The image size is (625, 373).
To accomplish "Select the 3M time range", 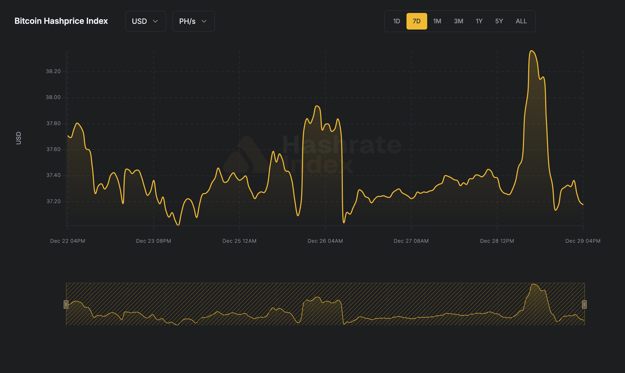I will tap(458, 21).
